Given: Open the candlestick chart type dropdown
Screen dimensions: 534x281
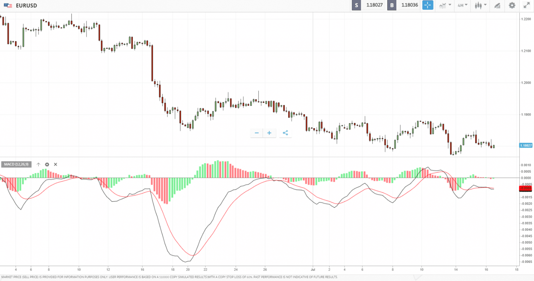Looking at the screenshot, I should (x=480, y=5).
